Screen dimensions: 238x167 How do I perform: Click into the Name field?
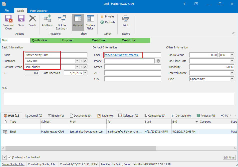(x=56, y=55)
